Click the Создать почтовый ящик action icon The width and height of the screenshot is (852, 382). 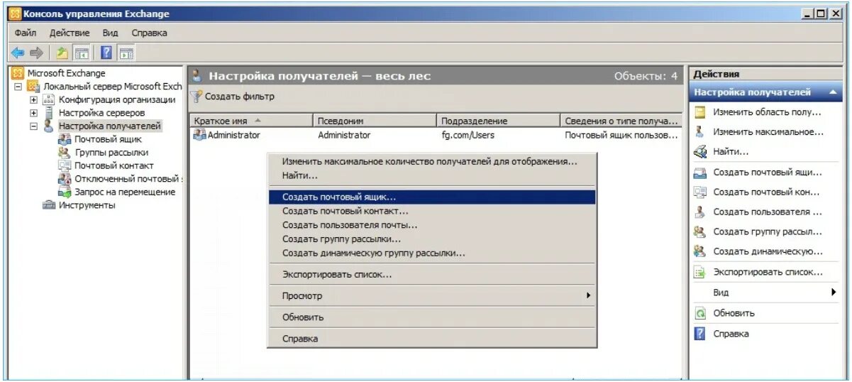700,172
